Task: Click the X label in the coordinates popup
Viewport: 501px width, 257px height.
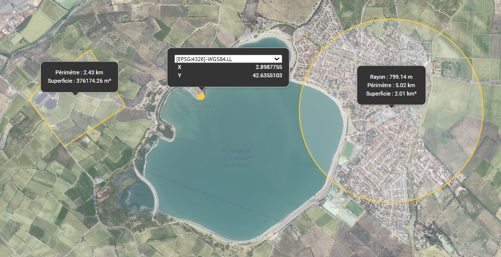Action: point(179,66)
